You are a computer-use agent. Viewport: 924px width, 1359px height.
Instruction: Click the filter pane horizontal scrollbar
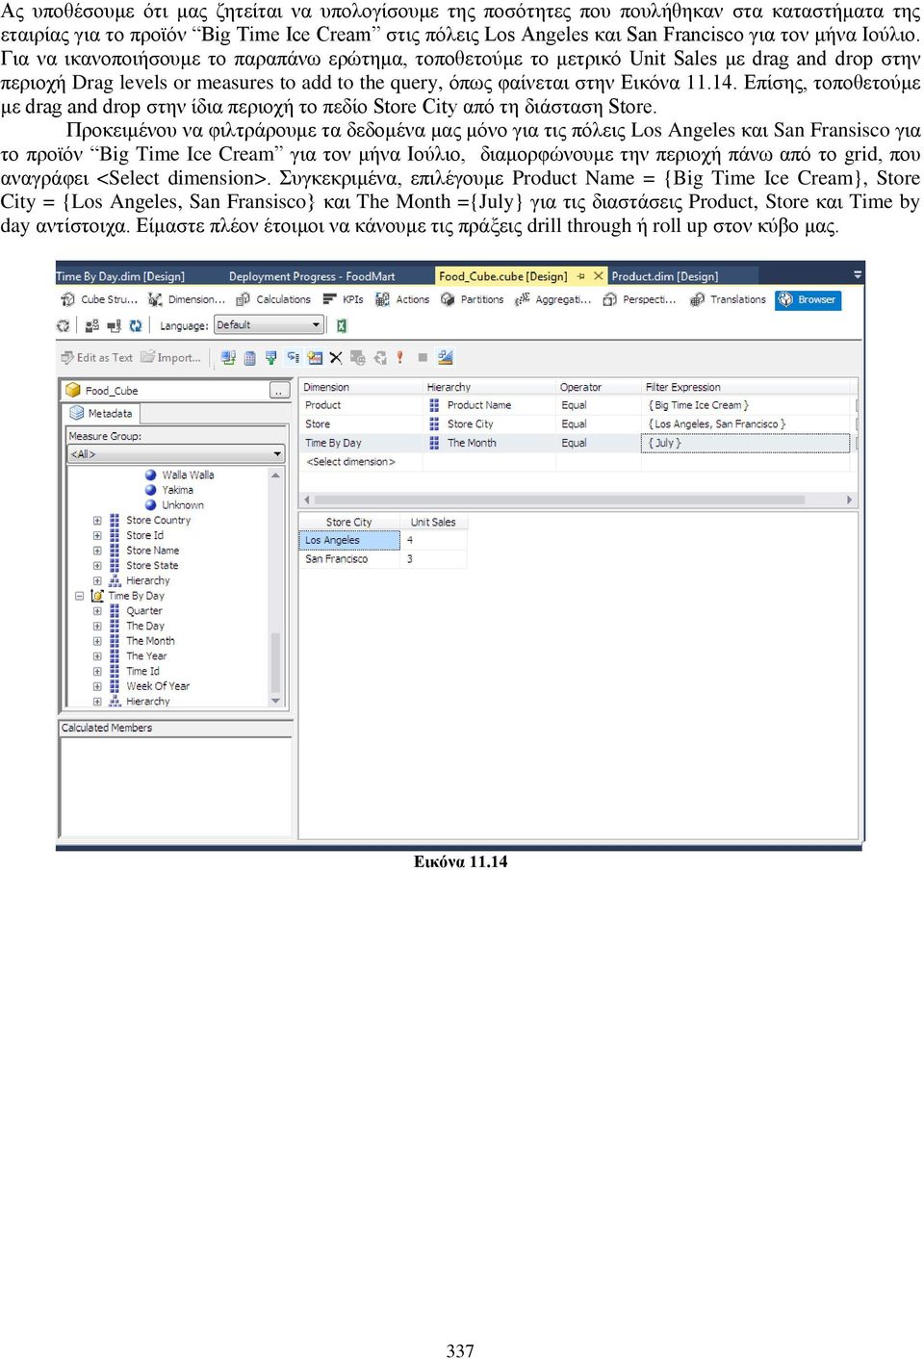click(578, 500)
